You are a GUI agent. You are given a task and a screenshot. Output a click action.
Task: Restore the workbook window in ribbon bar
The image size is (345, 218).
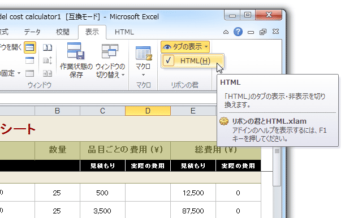point(263,32)
